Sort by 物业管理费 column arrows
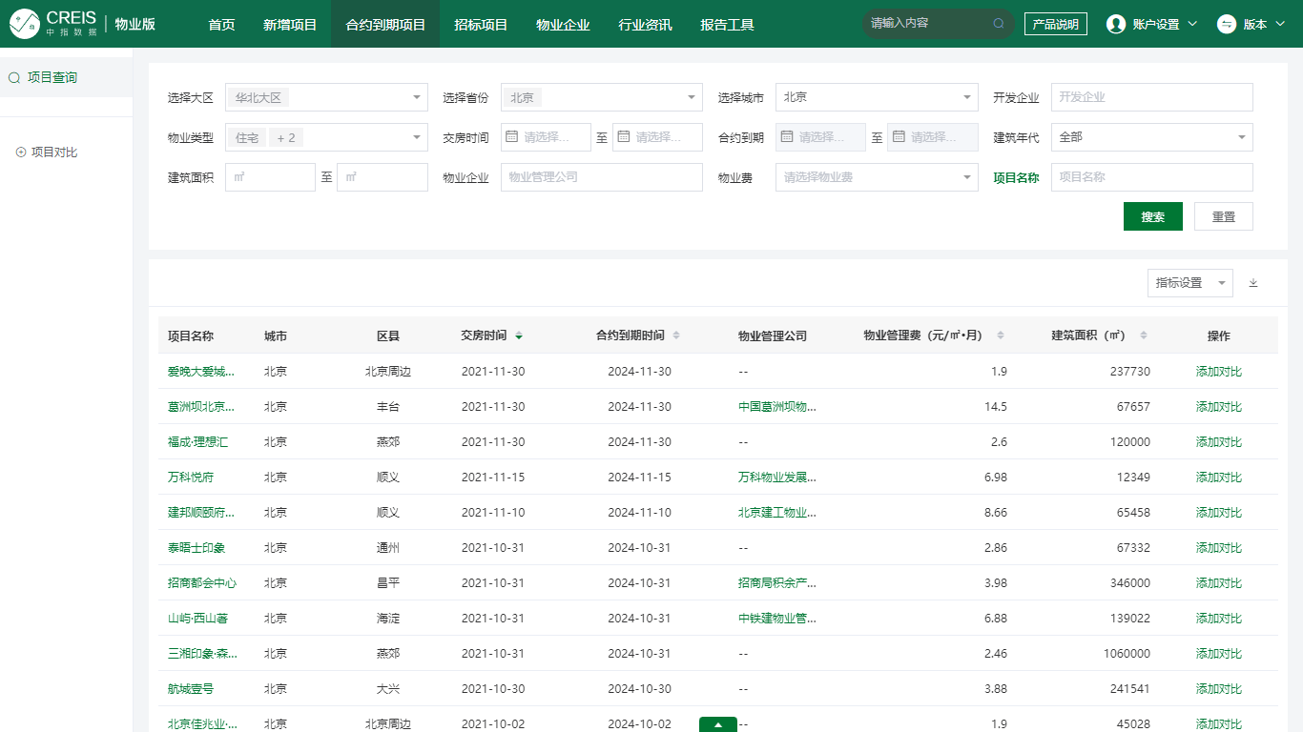 click(x=1001, y=335)
